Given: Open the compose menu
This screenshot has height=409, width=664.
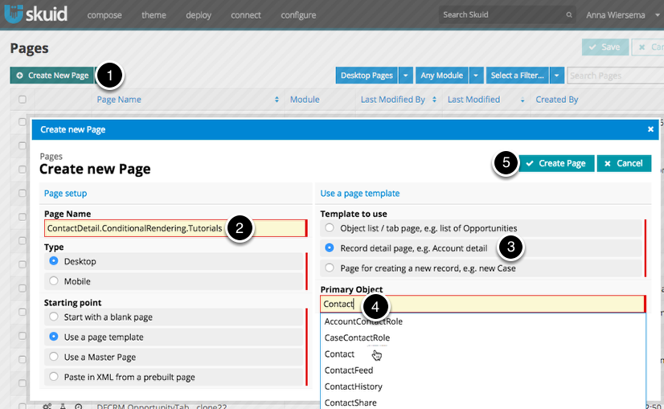Looking at the screenshot, I should pos(104,15).
